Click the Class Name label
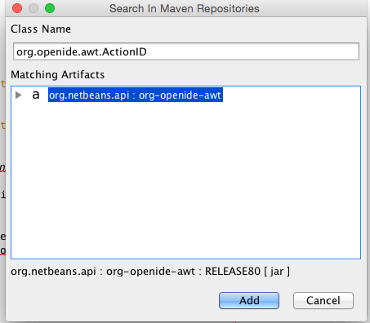This screenshot has width=370, height=323. point(41,29)
